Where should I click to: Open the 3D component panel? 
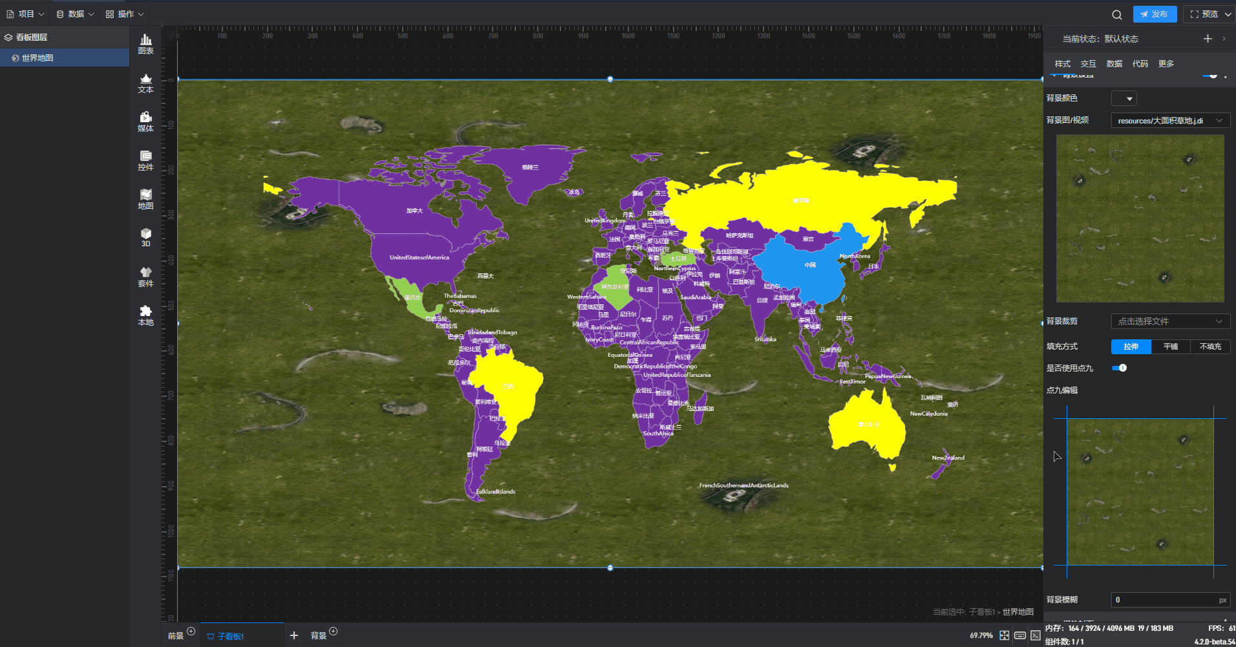click(x=145, y=237)
